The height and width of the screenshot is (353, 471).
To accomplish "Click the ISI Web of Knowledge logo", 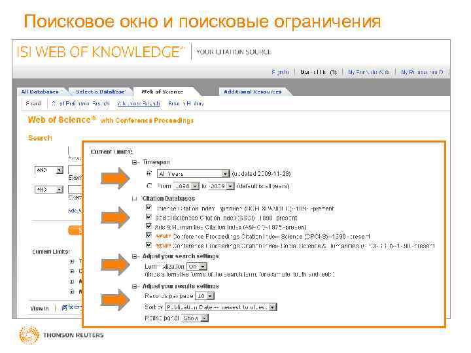I will [100, 52].
